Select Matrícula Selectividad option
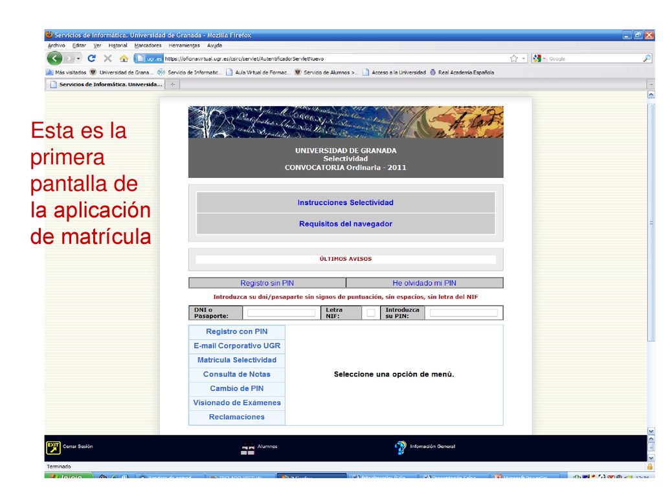 pos(237,360)
